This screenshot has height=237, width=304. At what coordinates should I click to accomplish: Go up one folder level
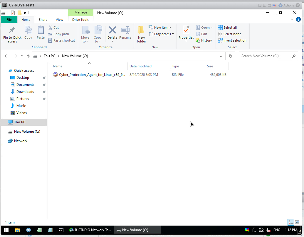28,56
